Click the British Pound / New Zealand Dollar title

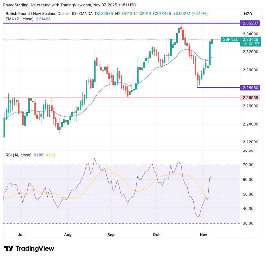coord(37,13)
